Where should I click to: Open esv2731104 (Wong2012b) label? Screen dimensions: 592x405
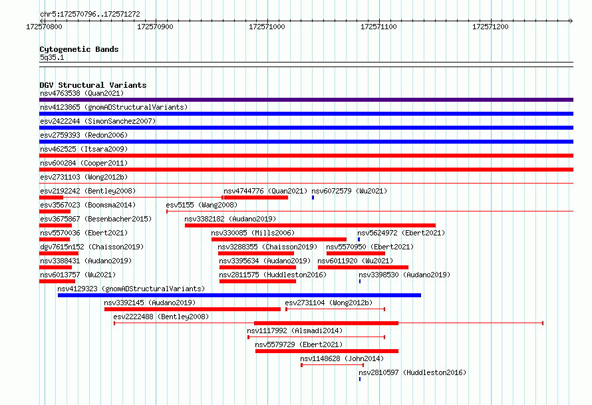[329, 303]
